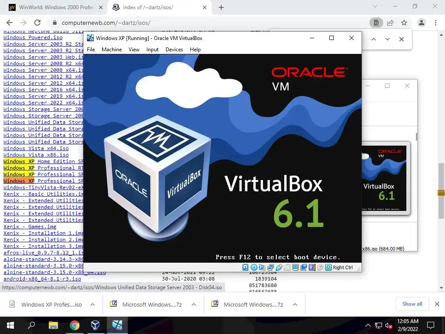Click the muted volume icon in system tray
The width and height of the screenshot is (445, 334).
389,325
